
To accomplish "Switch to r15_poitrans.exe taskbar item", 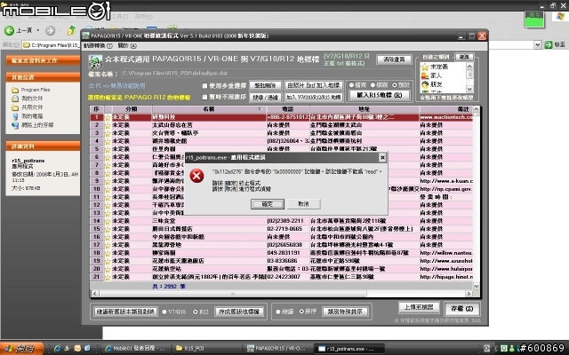I will click(348, 349).
